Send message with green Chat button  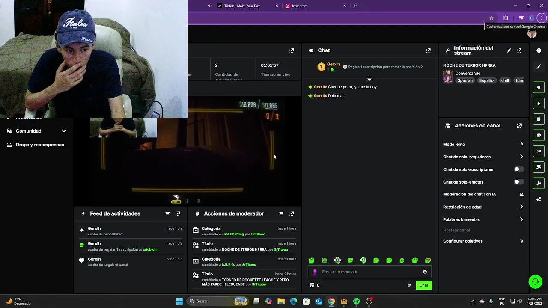423,285
